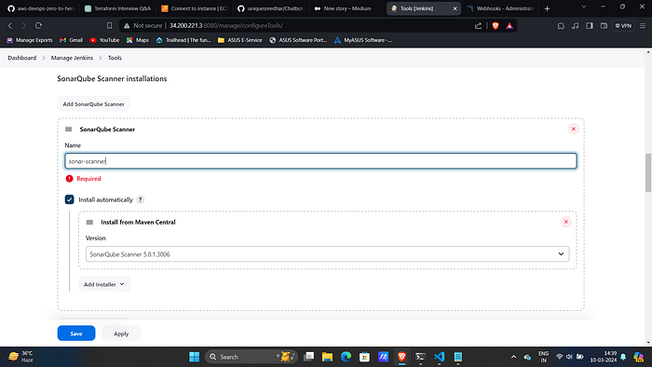This screenshot has width=652, height=367.
Task: Show hidden system tray icons
Action: (x=513, y=357)
